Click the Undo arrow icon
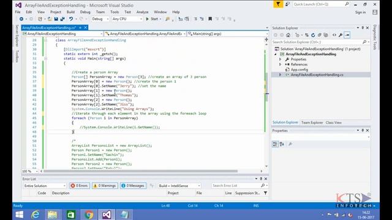The height and width of the screenshot is (220, 392). click(71, 19)
